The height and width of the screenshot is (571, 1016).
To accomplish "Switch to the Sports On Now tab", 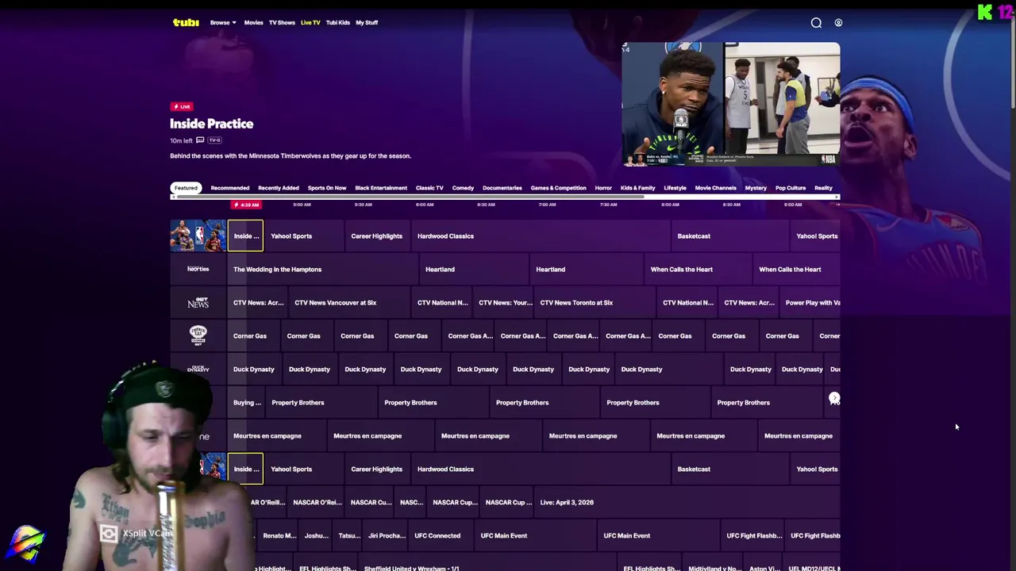I will click(327, 188).
